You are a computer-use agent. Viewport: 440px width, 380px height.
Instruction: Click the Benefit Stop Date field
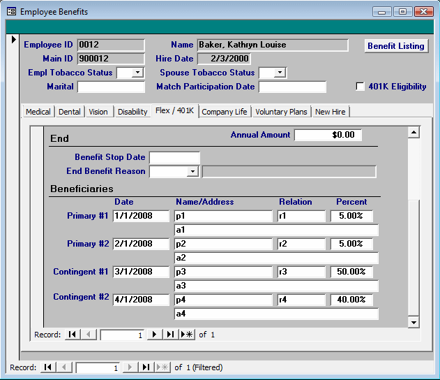(174, 157)
